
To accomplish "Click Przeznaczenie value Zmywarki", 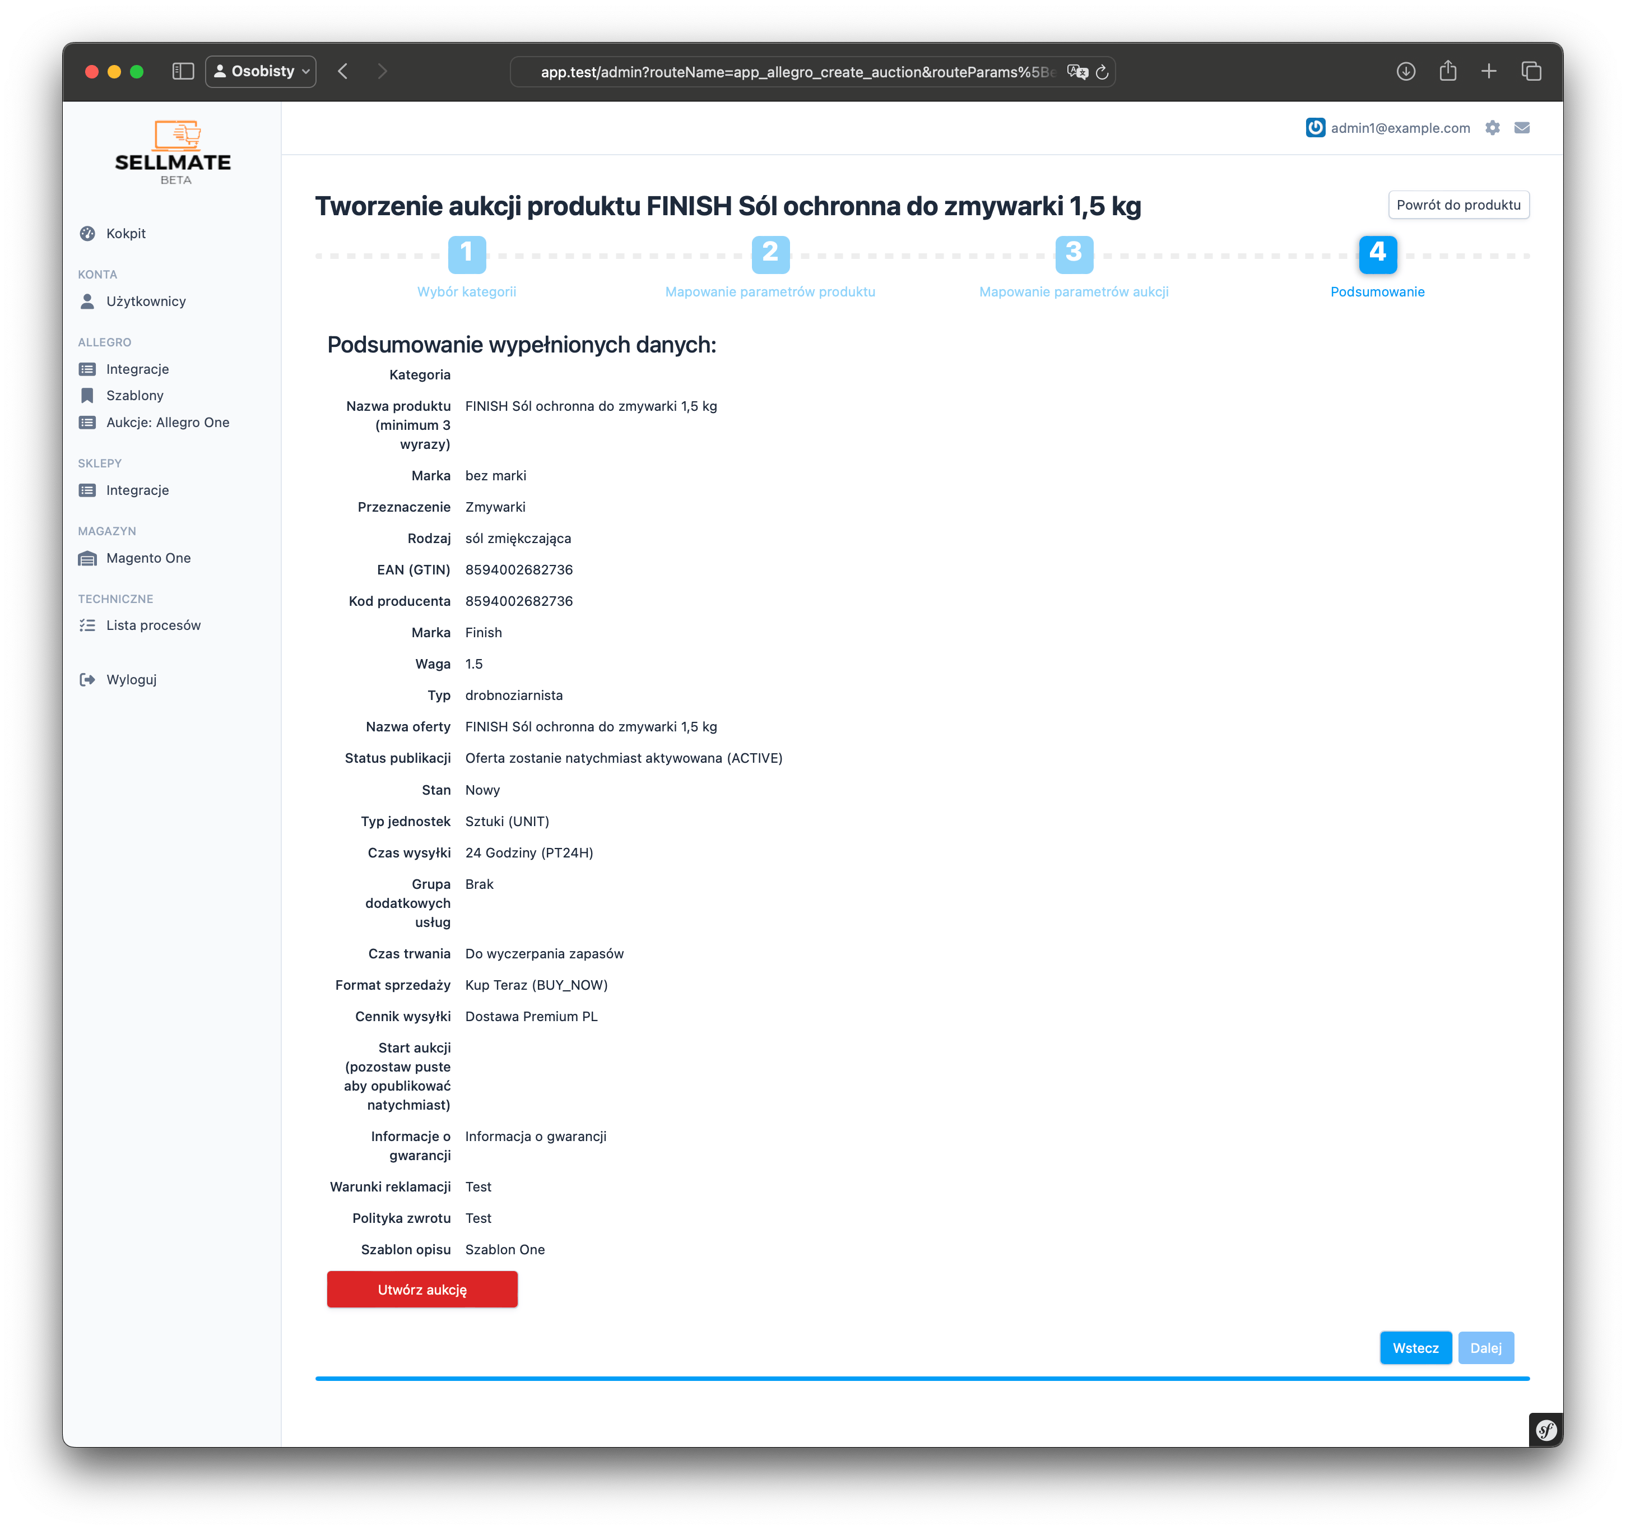I will [496, 507].
